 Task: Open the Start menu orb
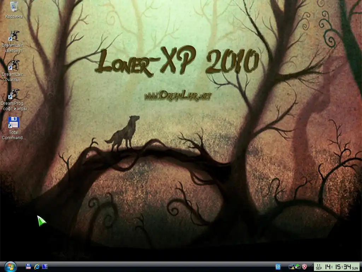10,267
